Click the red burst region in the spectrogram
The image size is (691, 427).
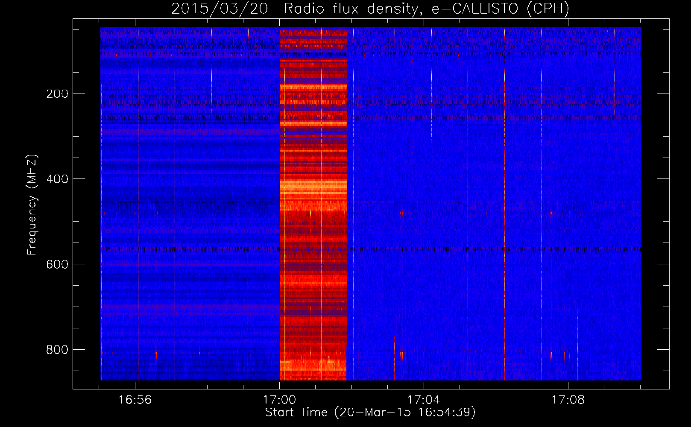click(x=313, y=204)
